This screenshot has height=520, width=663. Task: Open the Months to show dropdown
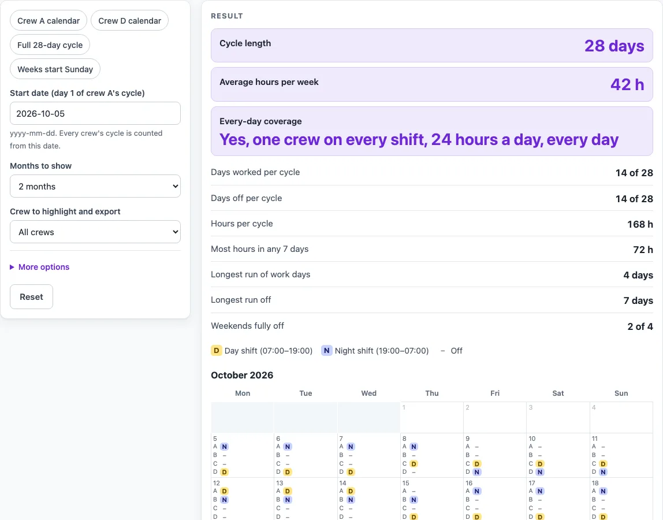[x=95, y=186]
